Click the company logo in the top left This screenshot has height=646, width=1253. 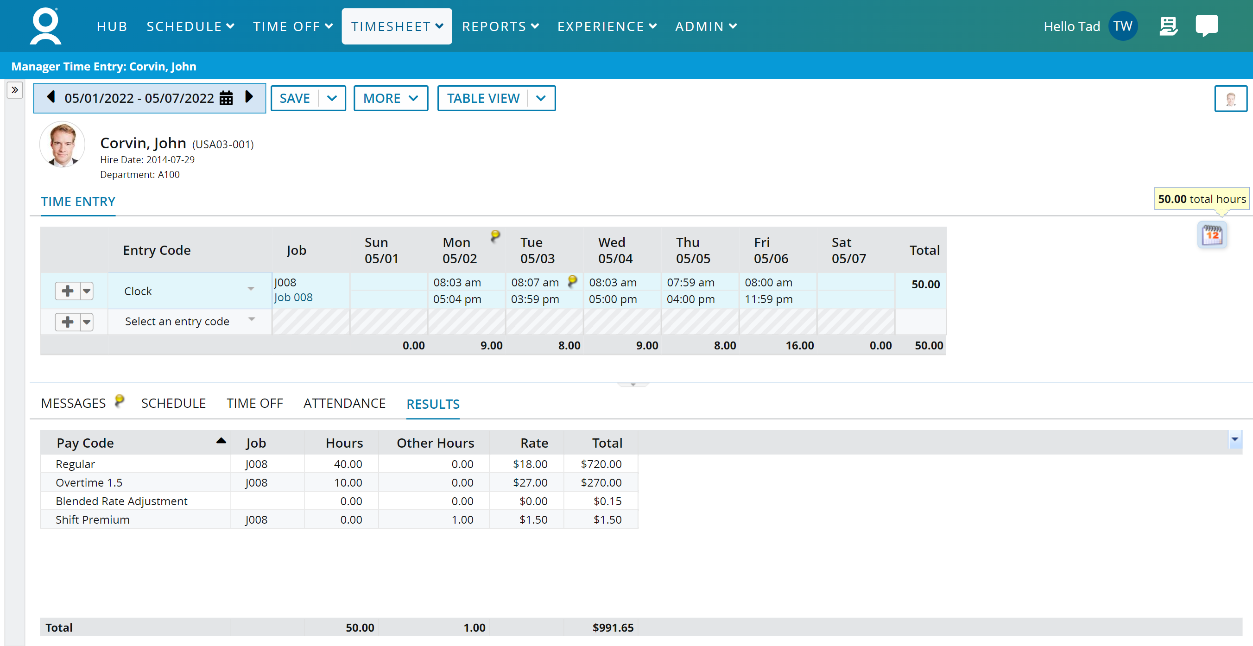(x=44, y=25)
